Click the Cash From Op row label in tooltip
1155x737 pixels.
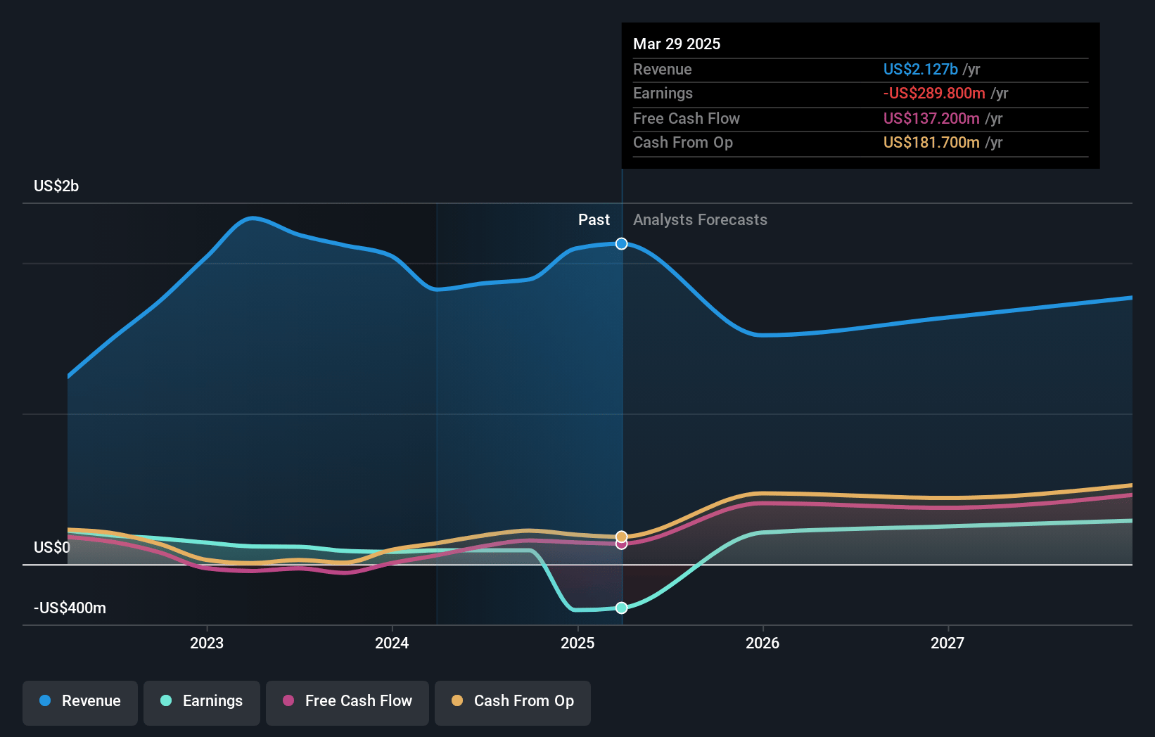(683, 142)
